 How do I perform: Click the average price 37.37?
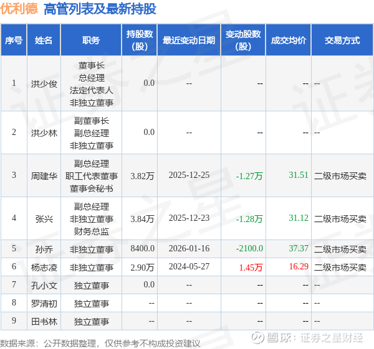(299, 248)
